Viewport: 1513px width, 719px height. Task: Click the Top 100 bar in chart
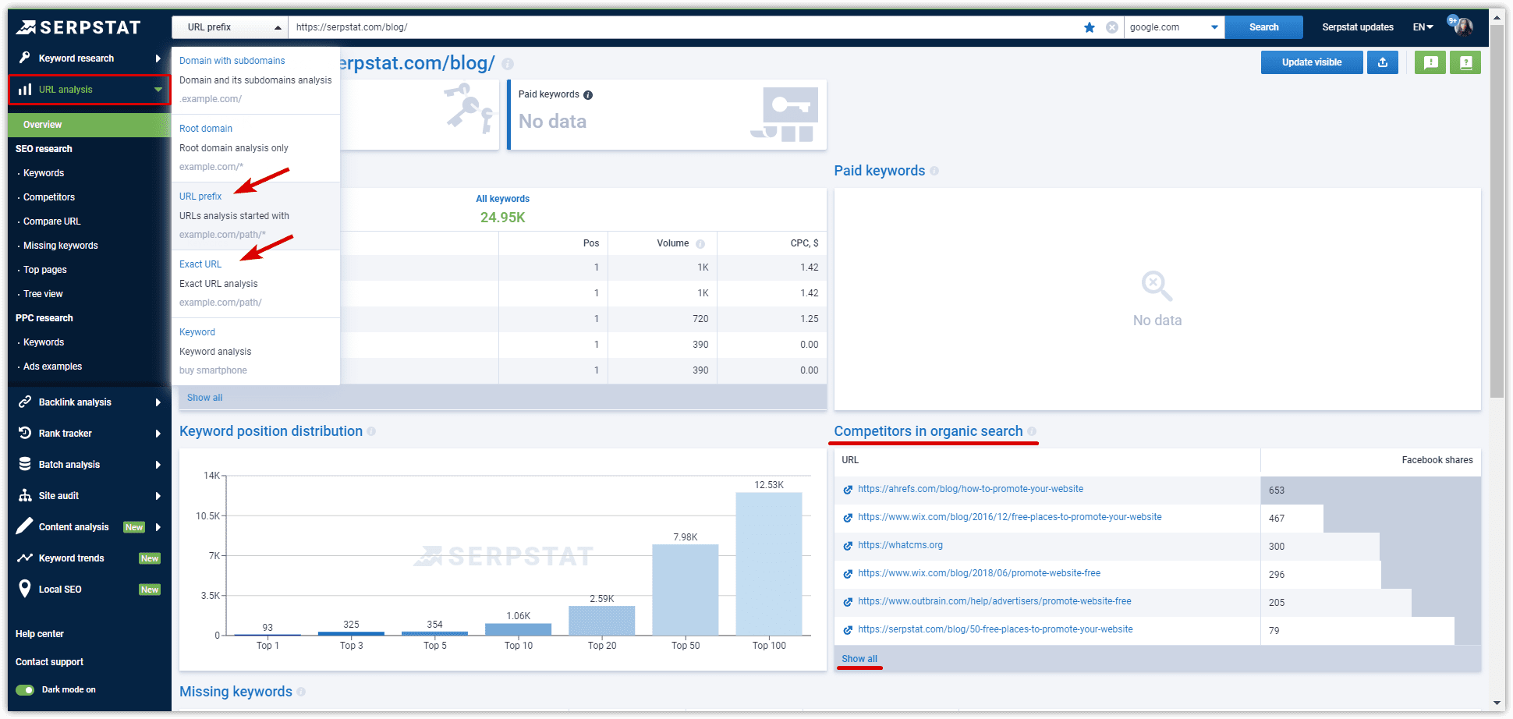769,564
